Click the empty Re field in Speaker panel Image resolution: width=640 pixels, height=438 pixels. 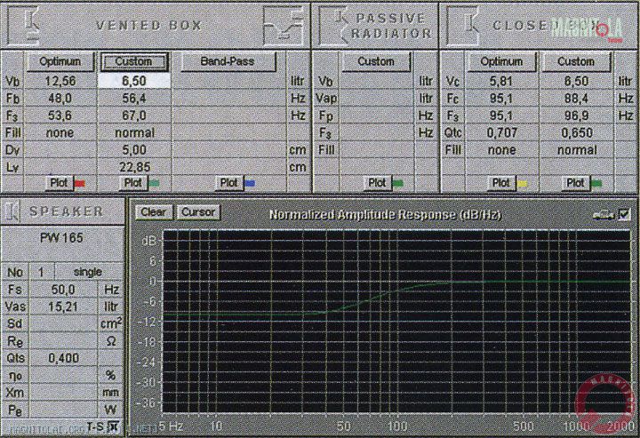coord(63,341)
